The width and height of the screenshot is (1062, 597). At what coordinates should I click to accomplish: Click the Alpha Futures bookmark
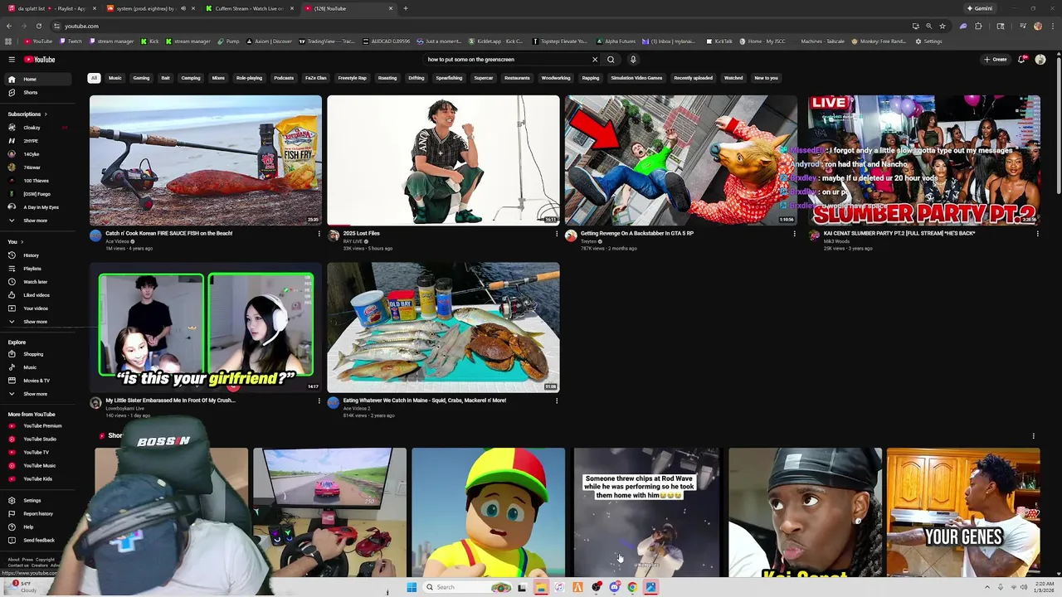pos(616,41)
